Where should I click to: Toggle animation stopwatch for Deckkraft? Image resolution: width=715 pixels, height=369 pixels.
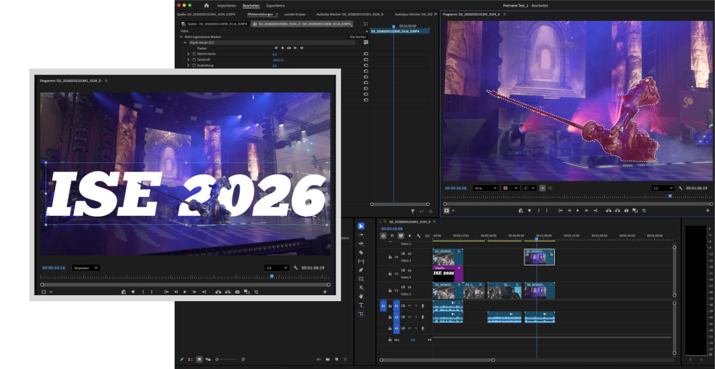tap(194, 60)
